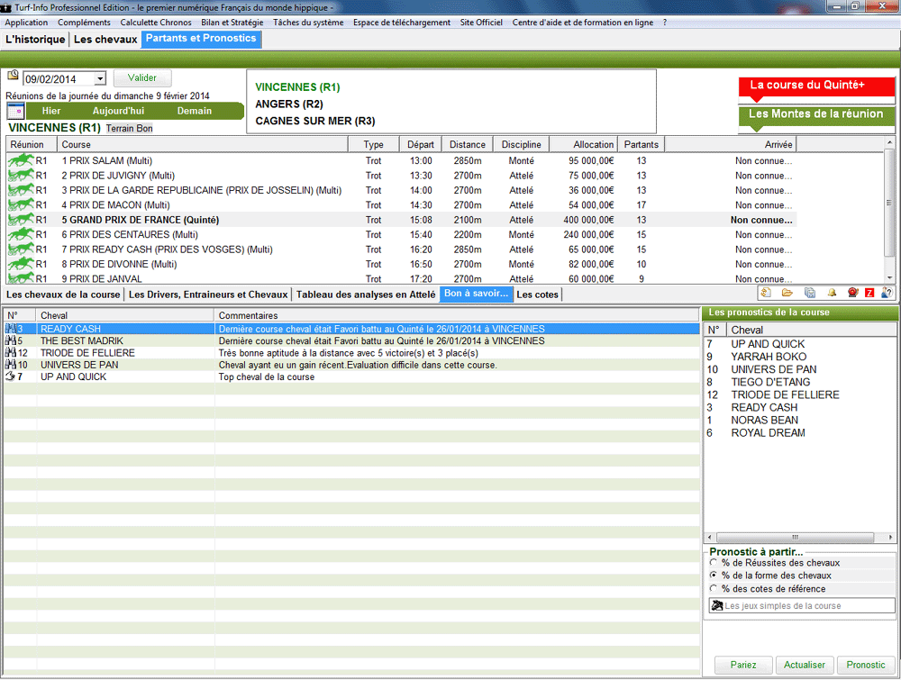The image size is (901, 680).
Task: Switch to the 'Les cotes' tab
Action: coord(537,295)
